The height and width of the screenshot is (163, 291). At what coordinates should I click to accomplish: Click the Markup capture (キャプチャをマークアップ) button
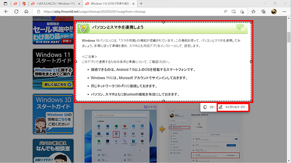click(x=232, y=107)
